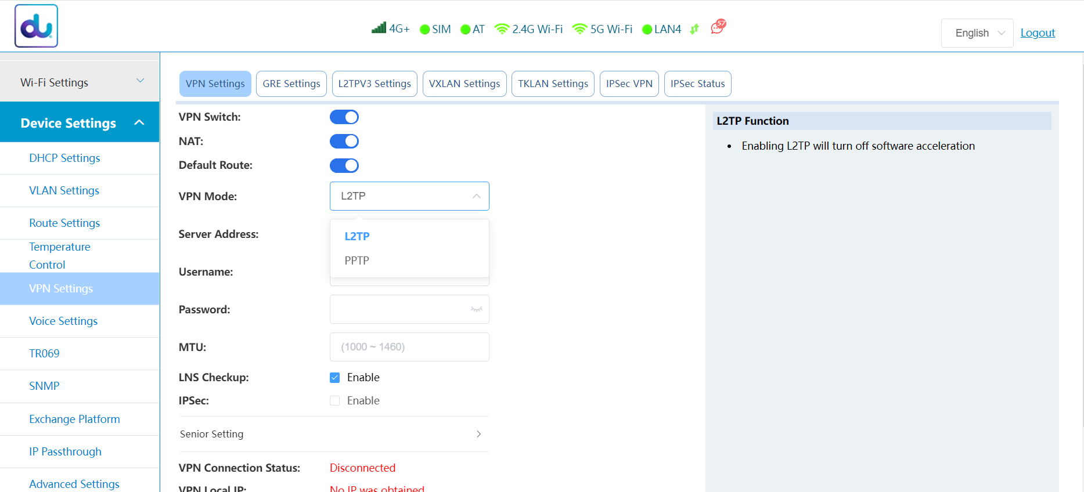Click the 2.4G Wi-Fi status icon
Screen dimensions: 1084x492
[x=502, y=29]
